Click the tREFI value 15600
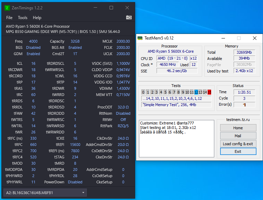 coord(75,145)
